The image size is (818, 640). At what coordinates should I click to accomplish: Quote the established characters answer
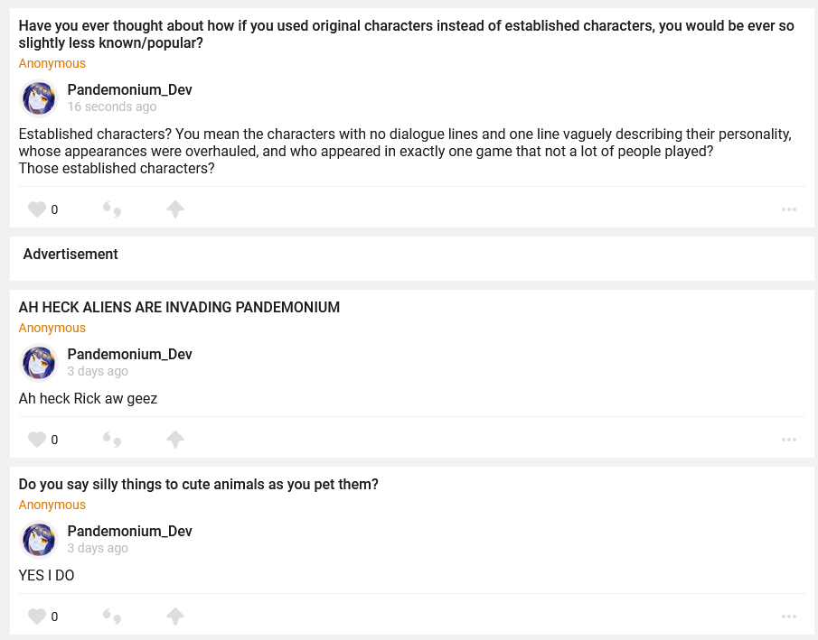coord(112,209)
